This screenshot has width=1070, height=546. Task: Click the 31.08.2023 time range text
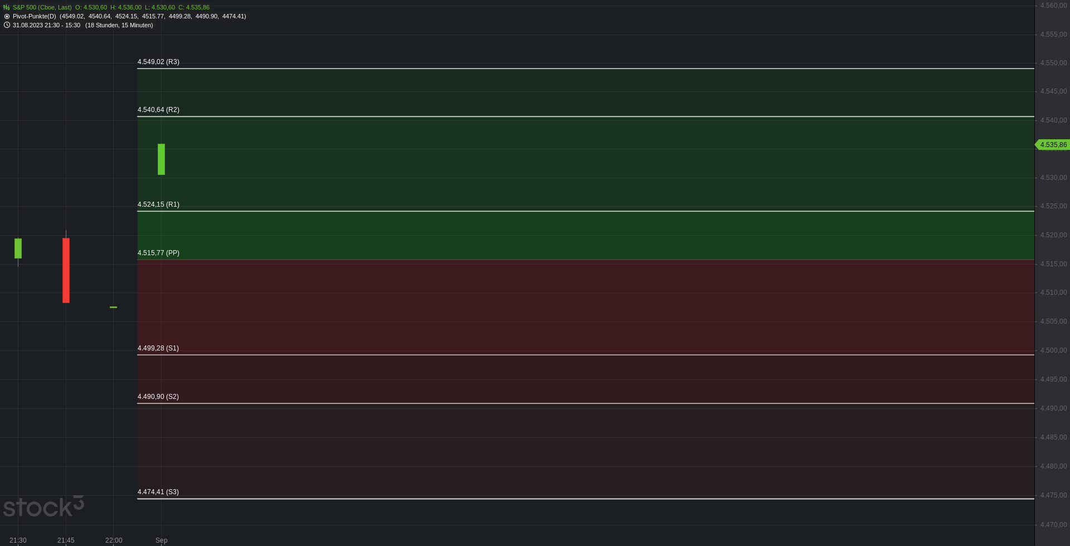click(46, 25)
